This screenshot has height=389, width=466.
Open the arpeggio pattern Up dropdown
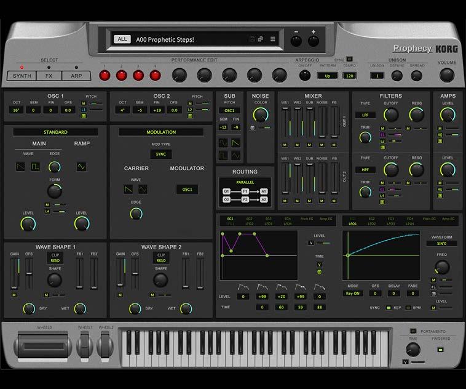pos(327,76)
